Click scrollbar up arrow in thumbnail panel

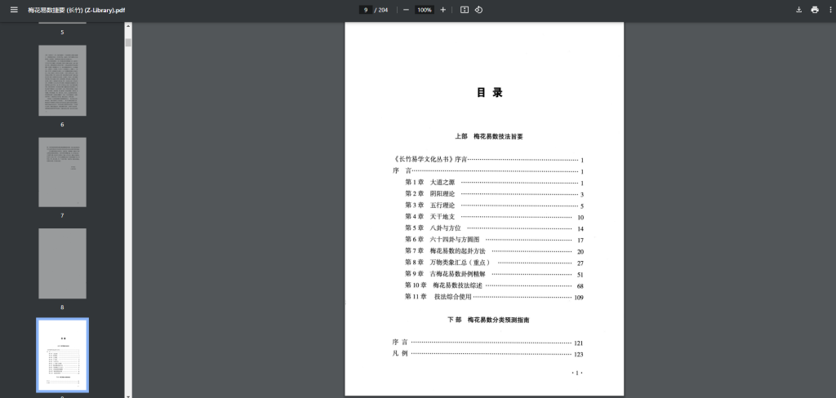[128, 25]
